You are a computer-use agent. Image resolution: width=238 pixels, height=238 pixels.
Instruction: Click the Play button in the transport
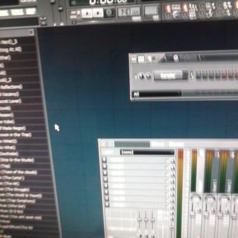click(x=87, y=13)
